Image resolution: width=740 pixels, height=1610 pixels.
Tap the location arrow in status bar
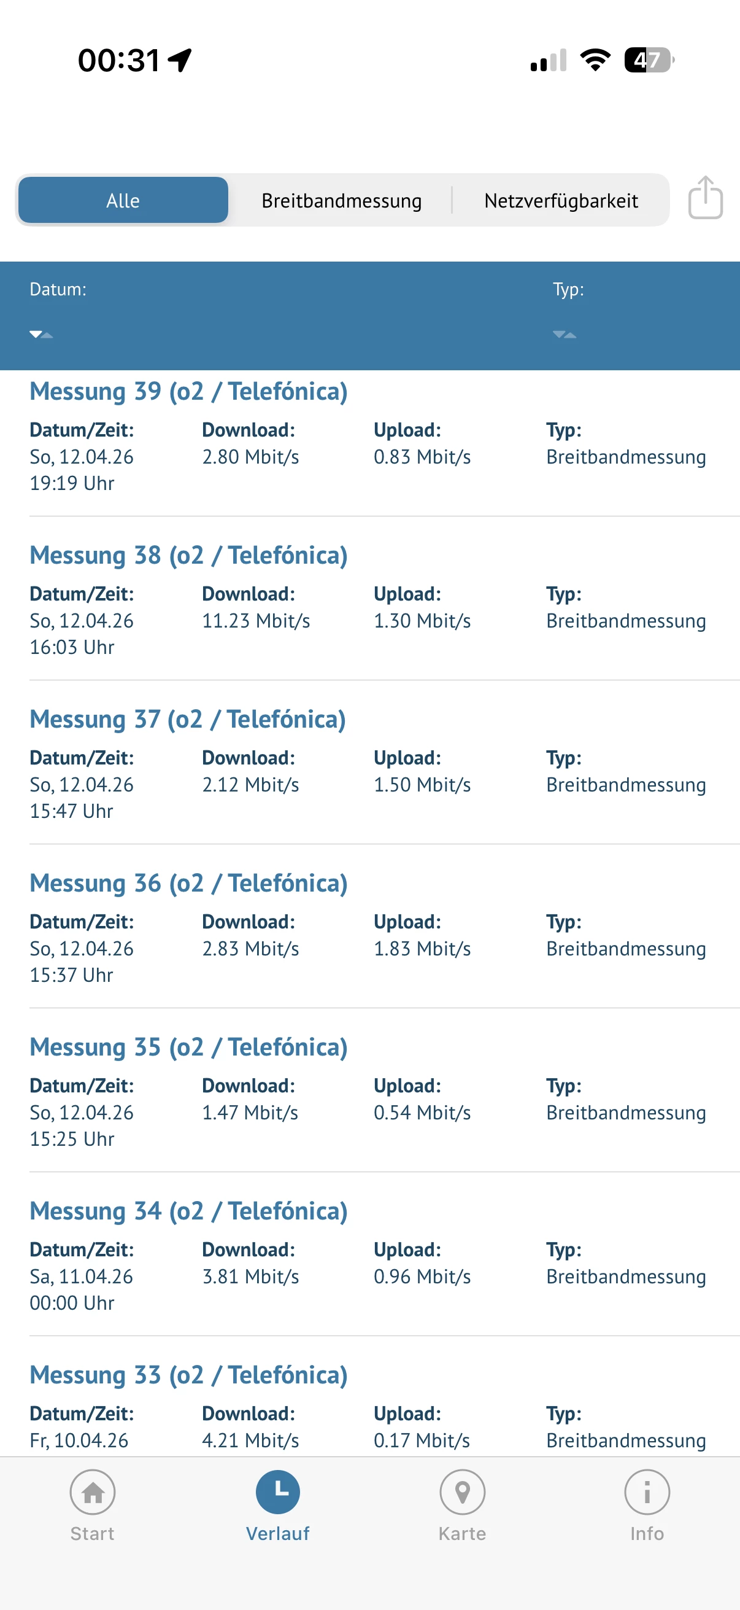pyautogui.click(x=180, y=61)
